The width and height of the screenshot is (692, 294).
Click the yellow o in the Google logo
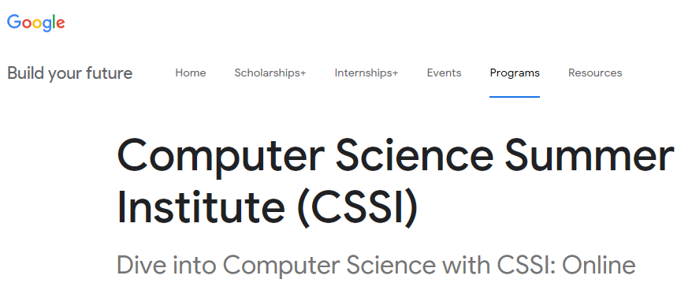click(x=39, y=24)
